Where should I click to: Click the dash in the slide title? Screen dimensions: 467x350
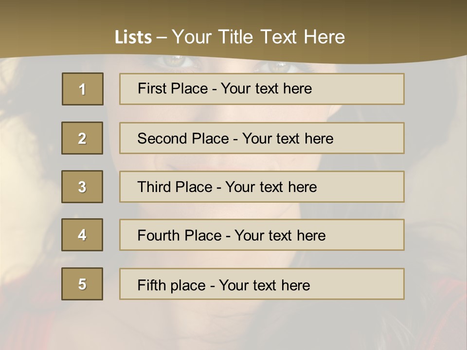click(x=162, y=37)
